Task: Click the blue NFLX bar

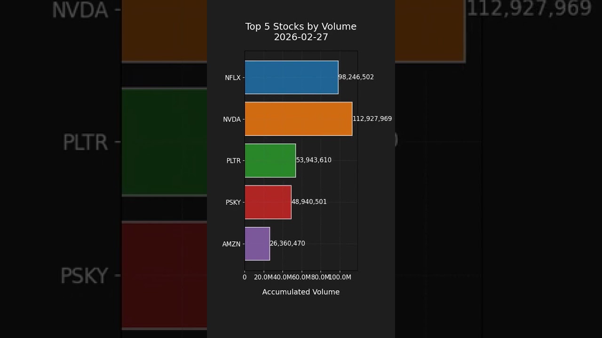Action: (292, 77)
